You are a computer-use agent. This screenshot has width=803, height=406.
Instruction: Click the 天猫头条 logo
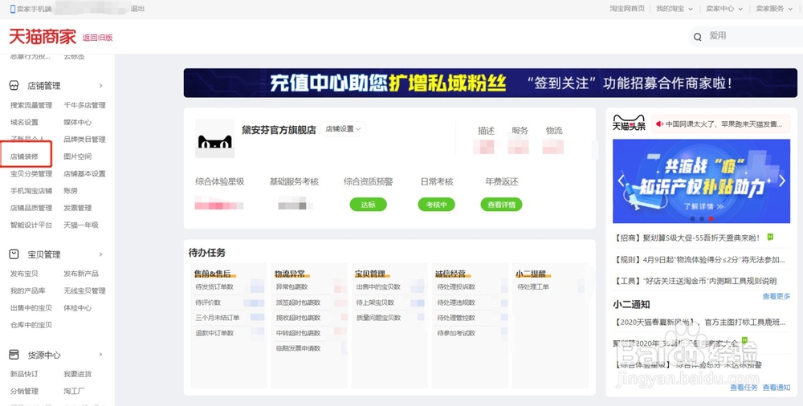[630, 124]
